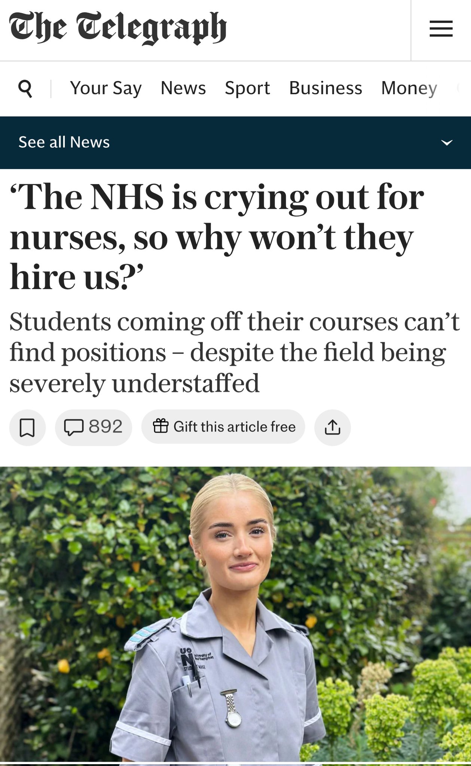Click the gift box icon
Viewport: 471px width, 766px height.
click(160, 426)
